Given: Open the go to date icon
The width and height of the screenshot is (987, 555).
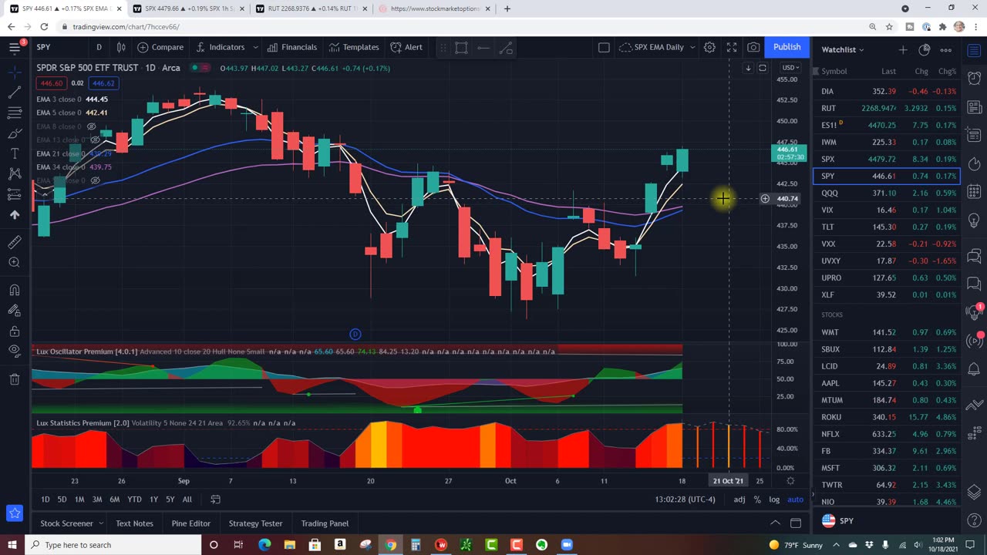Looking at the screenshot, I should pos(215,499).
